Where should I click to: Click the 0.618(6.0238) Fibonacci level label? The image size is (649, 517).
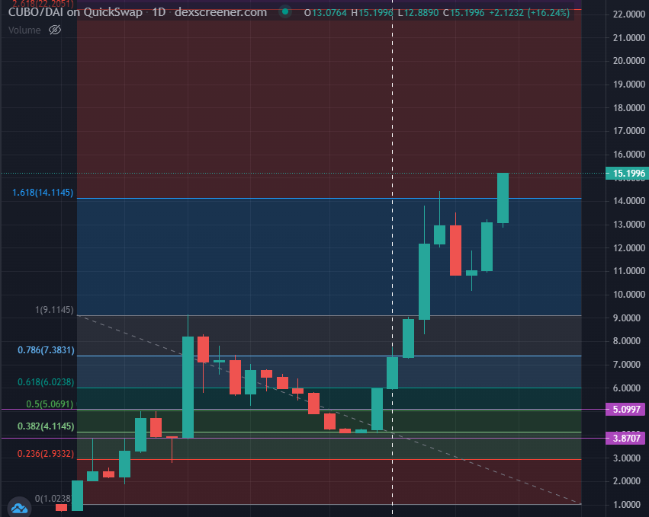click(46, 382)
